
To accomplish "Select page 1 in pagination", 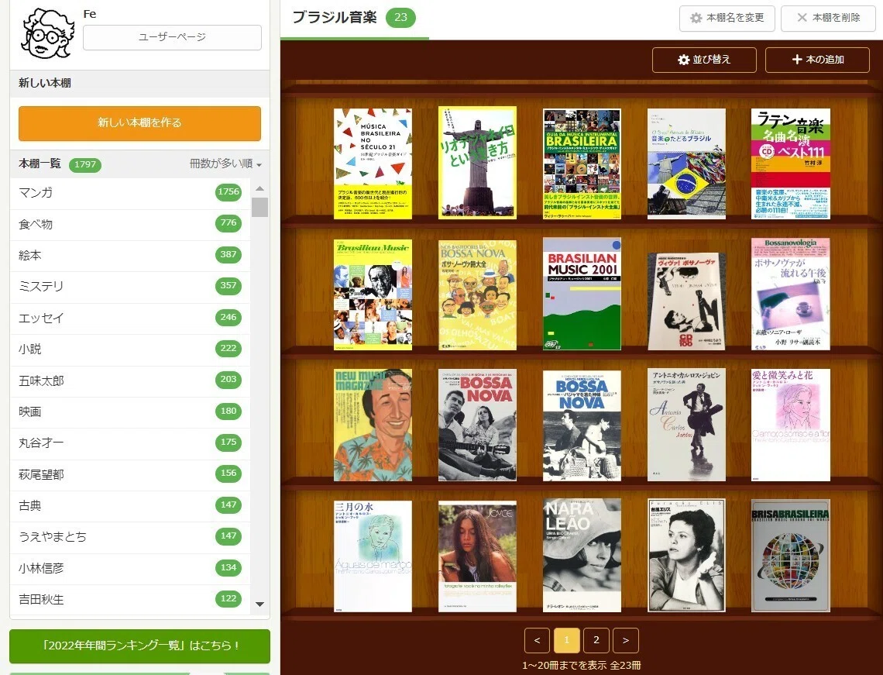I will 566,641.
